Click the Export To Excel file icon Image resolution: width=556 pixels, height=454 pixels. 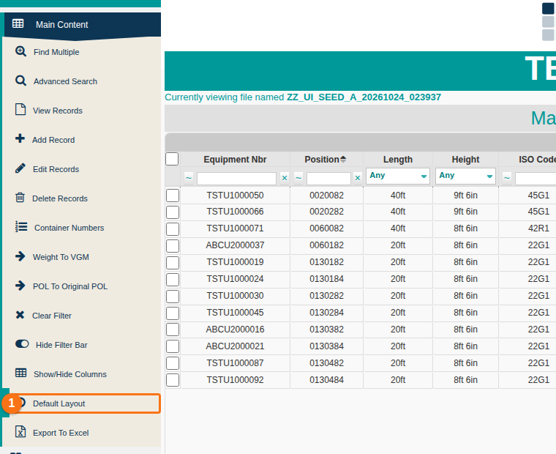pos(20,431)
